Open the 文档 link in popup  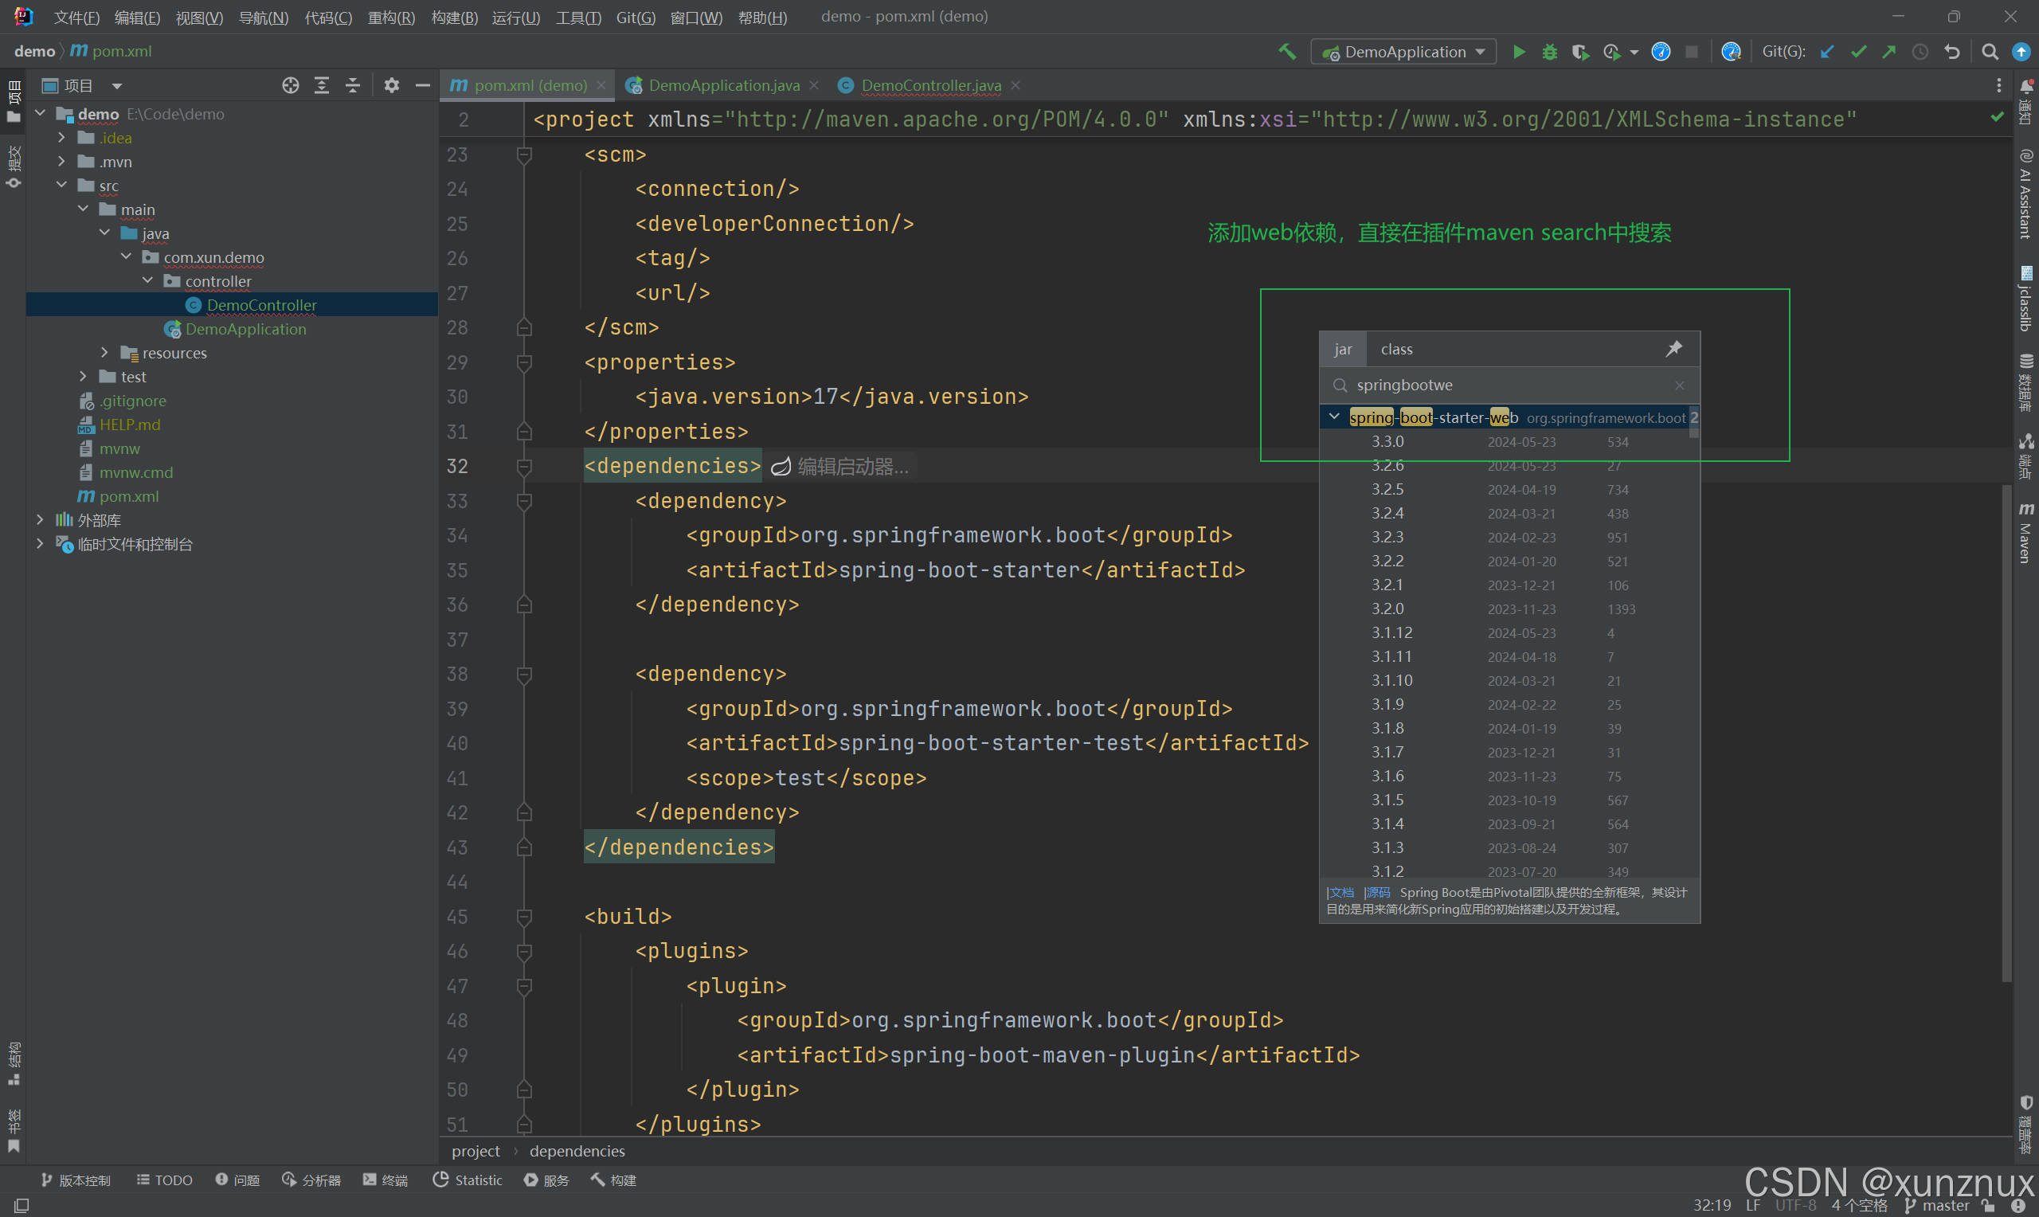[1340, 892]
